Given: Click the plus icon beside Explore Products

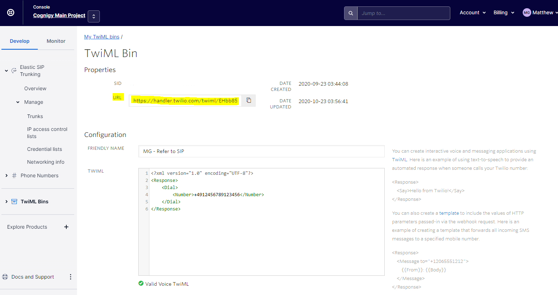Looking at the screenshot, I should click(x=66, y=227).
